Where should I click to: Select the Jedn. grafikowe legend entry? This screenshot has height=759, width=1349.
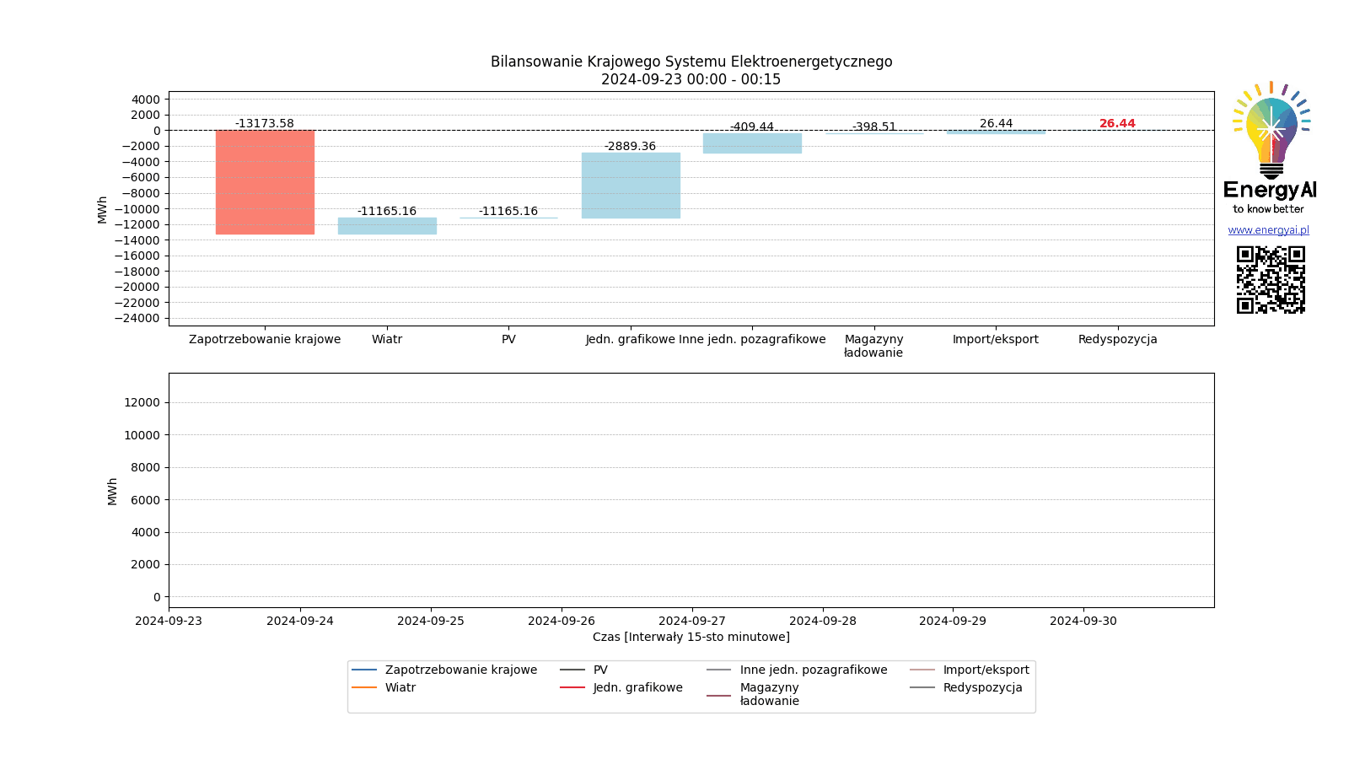[x=637, y=687]
